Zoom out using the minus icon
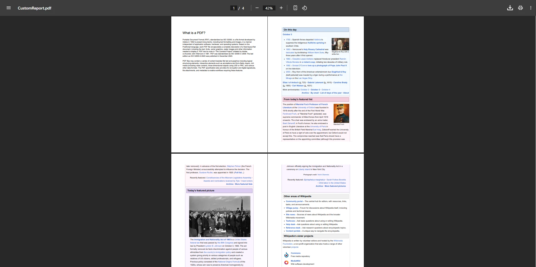 pos(257,8)
